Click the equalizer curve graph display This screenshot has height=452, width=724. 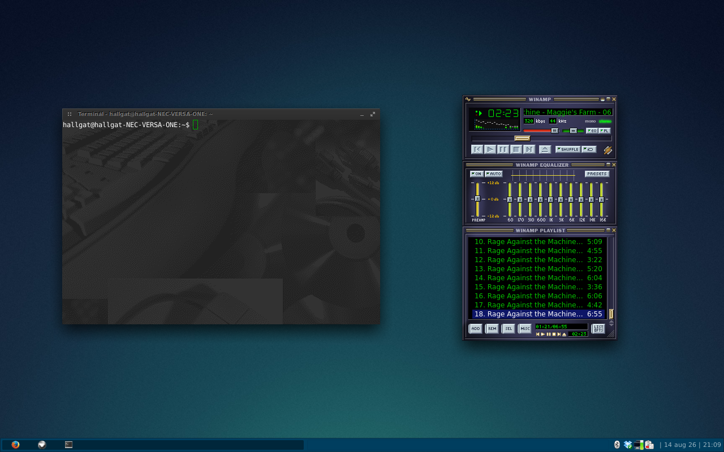point(544,175)
